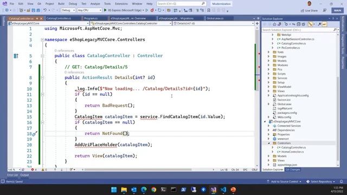Click Sync with Active Document icon in Solution Explorer
347x195 pixels.
pyautogui.click(x=294, y=24)
